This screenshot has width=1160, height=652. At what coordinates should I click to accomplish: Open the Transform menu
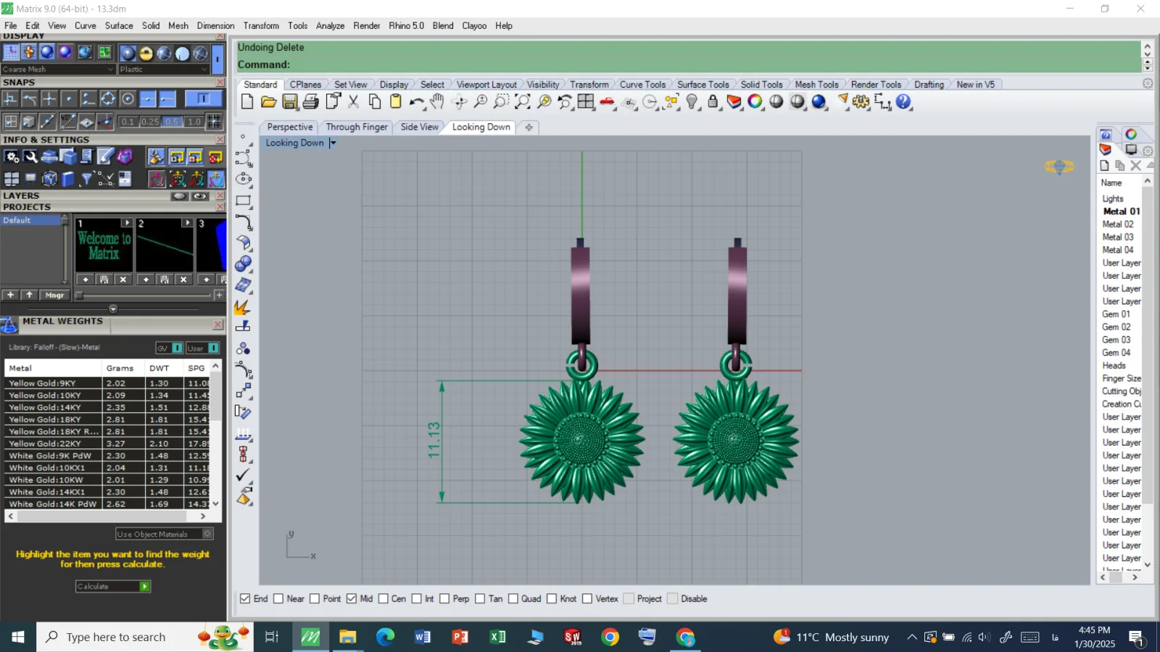click(x=261, y=25)
